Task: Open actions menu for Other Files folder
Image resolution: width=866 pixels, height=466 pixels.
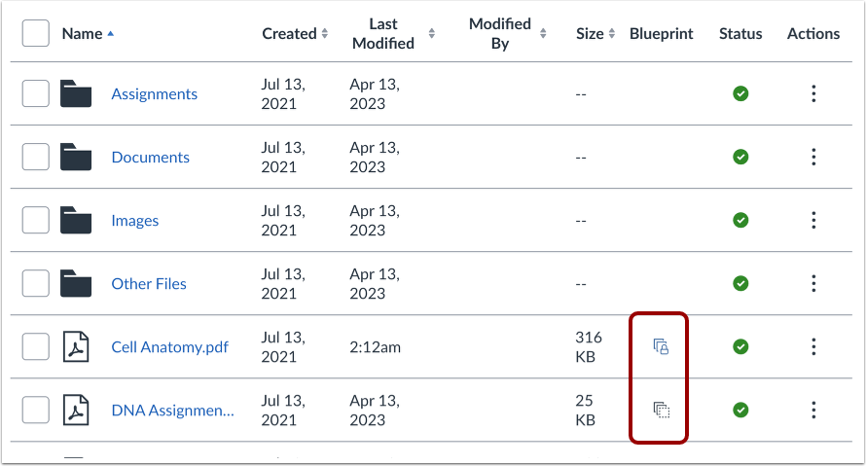Action: click(x=813, y=284)
